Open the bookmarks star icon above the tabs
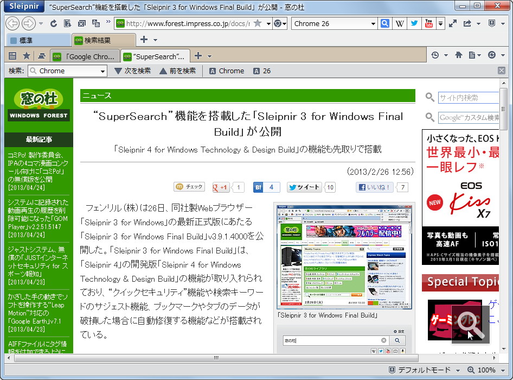Image resolution: width=513 pixels, height=380 pixels. pos(27,55)
